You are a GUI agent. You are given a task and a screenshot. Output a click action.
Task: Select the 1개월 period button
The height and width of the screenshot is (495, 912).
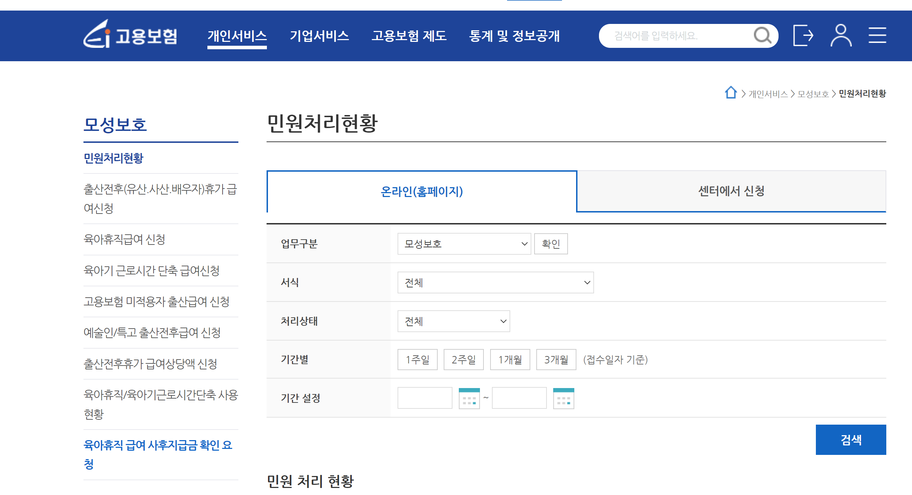click(510, 360)
